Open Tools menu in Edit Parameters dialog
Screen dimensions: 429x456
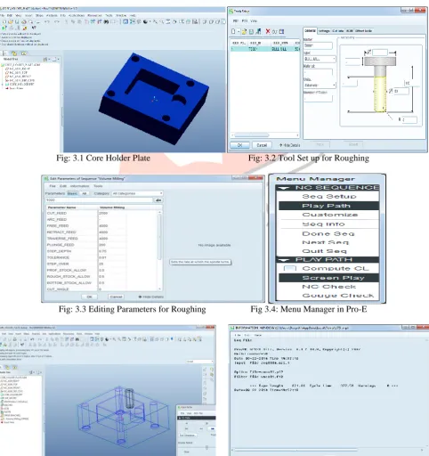[x=98, y=186]
